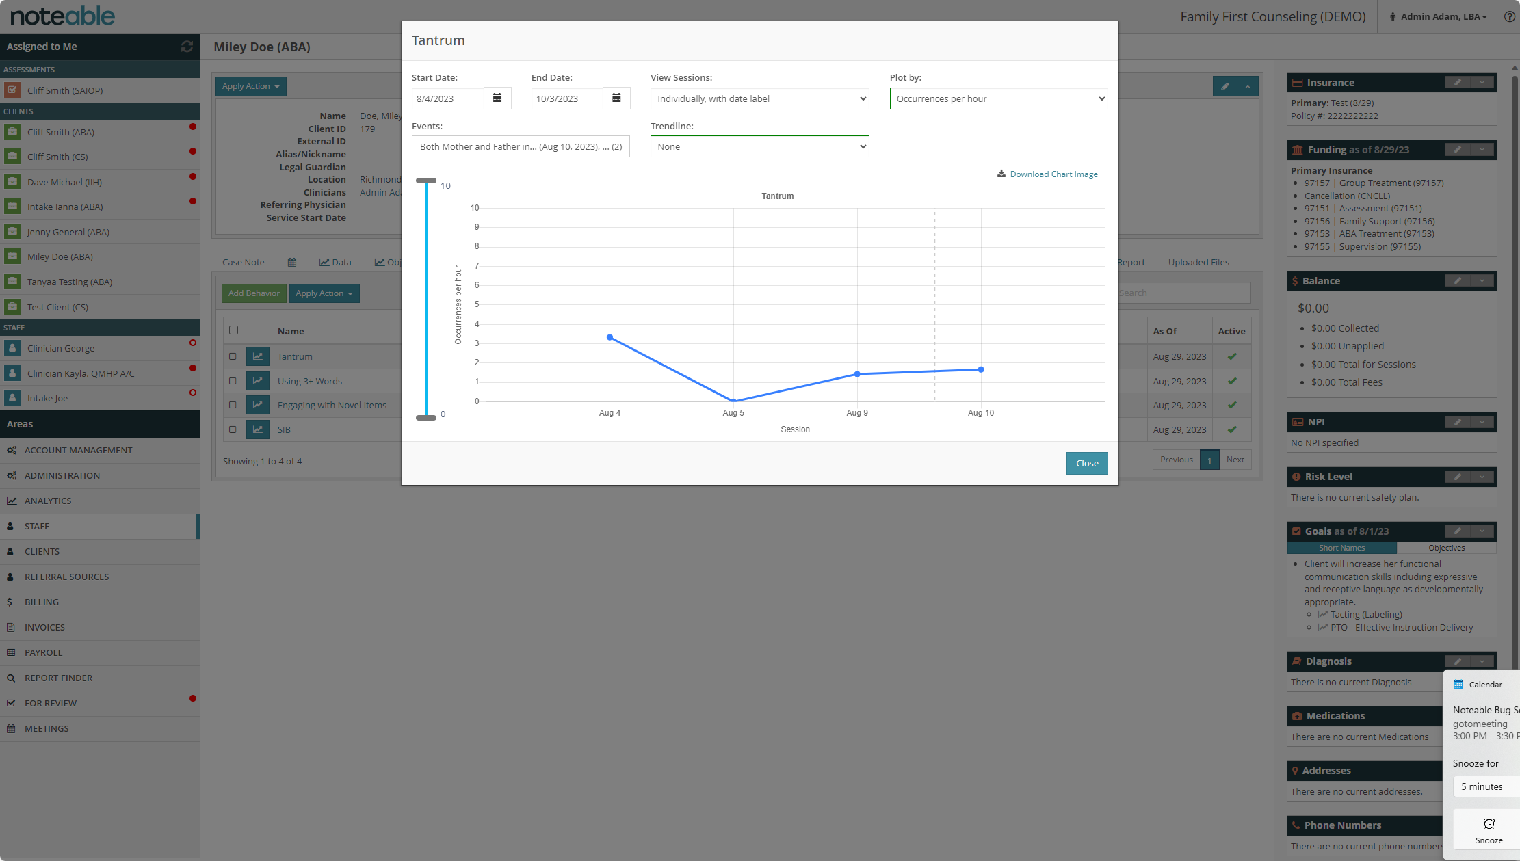Switch to the Uploaded Files tab
The width and height of the screenshot is (1520, 861).
(1198, 262)
